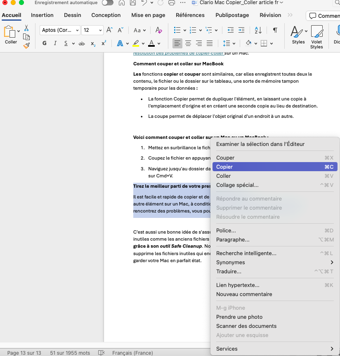Apply yellow highlight color
This screenshot has height=356, width=340.
click(x=136, y=43)
